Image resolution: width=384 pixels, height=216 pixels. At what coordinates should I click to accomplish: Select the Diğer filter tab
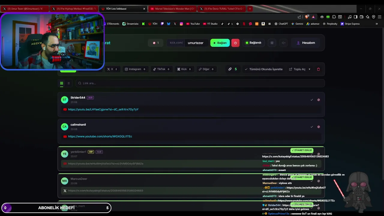coord(206,69)
